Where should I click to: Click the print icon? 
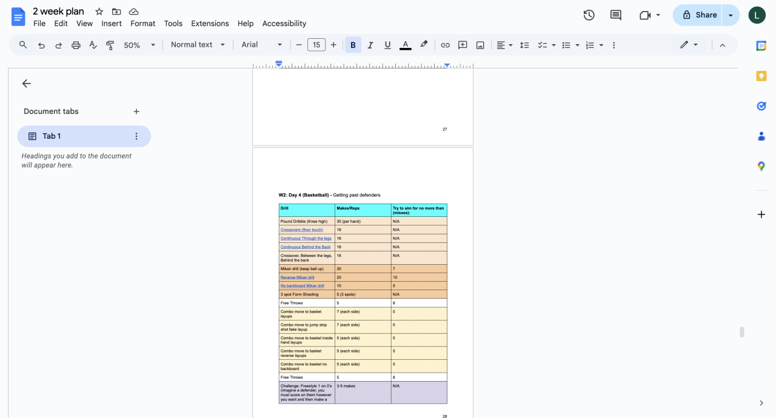tap(76, 45)
